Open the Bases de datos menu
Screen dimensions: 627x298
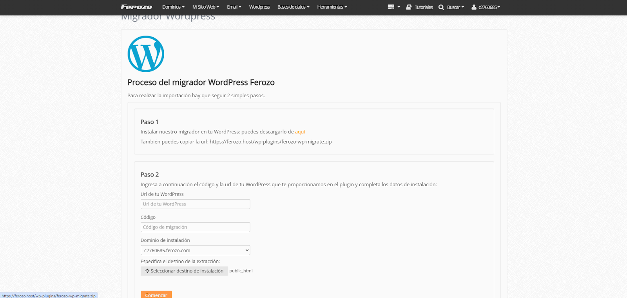pyautogui.click(x=293, y=7)
